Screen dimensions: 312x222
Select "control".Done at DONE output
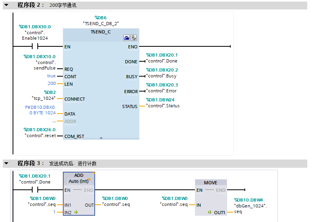[162, 61]
